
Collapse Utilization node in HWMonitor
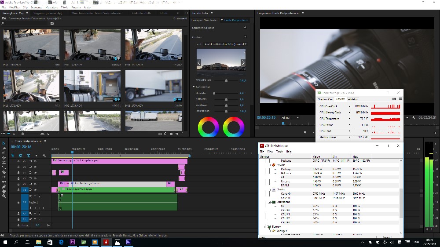[x=270, y=202]
